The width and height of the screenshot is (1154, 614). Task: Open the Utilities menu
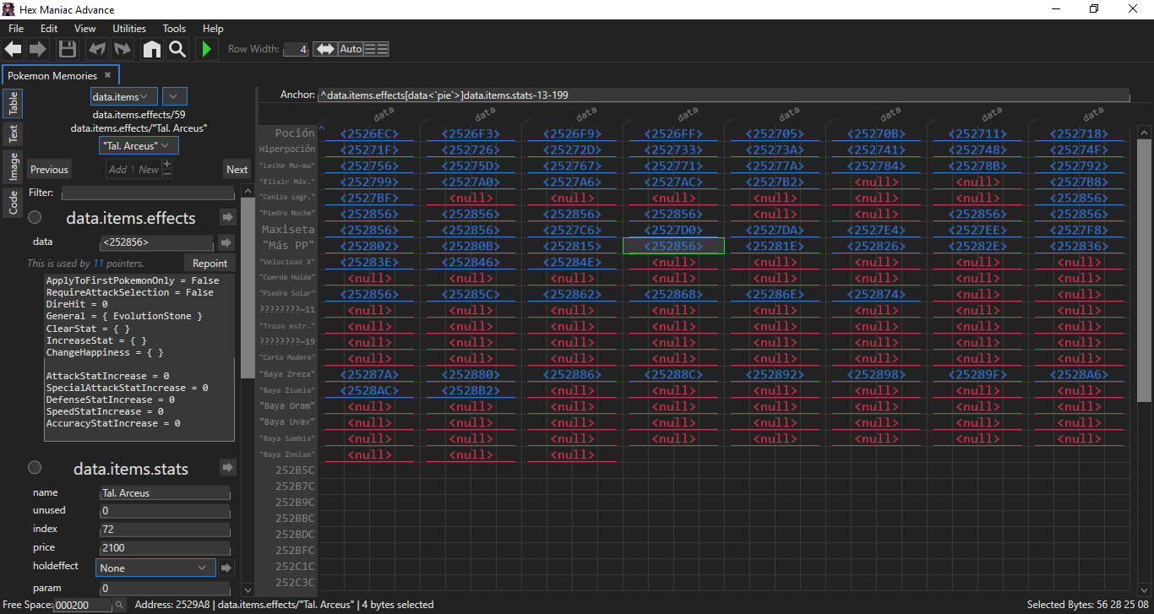[129, 29]
